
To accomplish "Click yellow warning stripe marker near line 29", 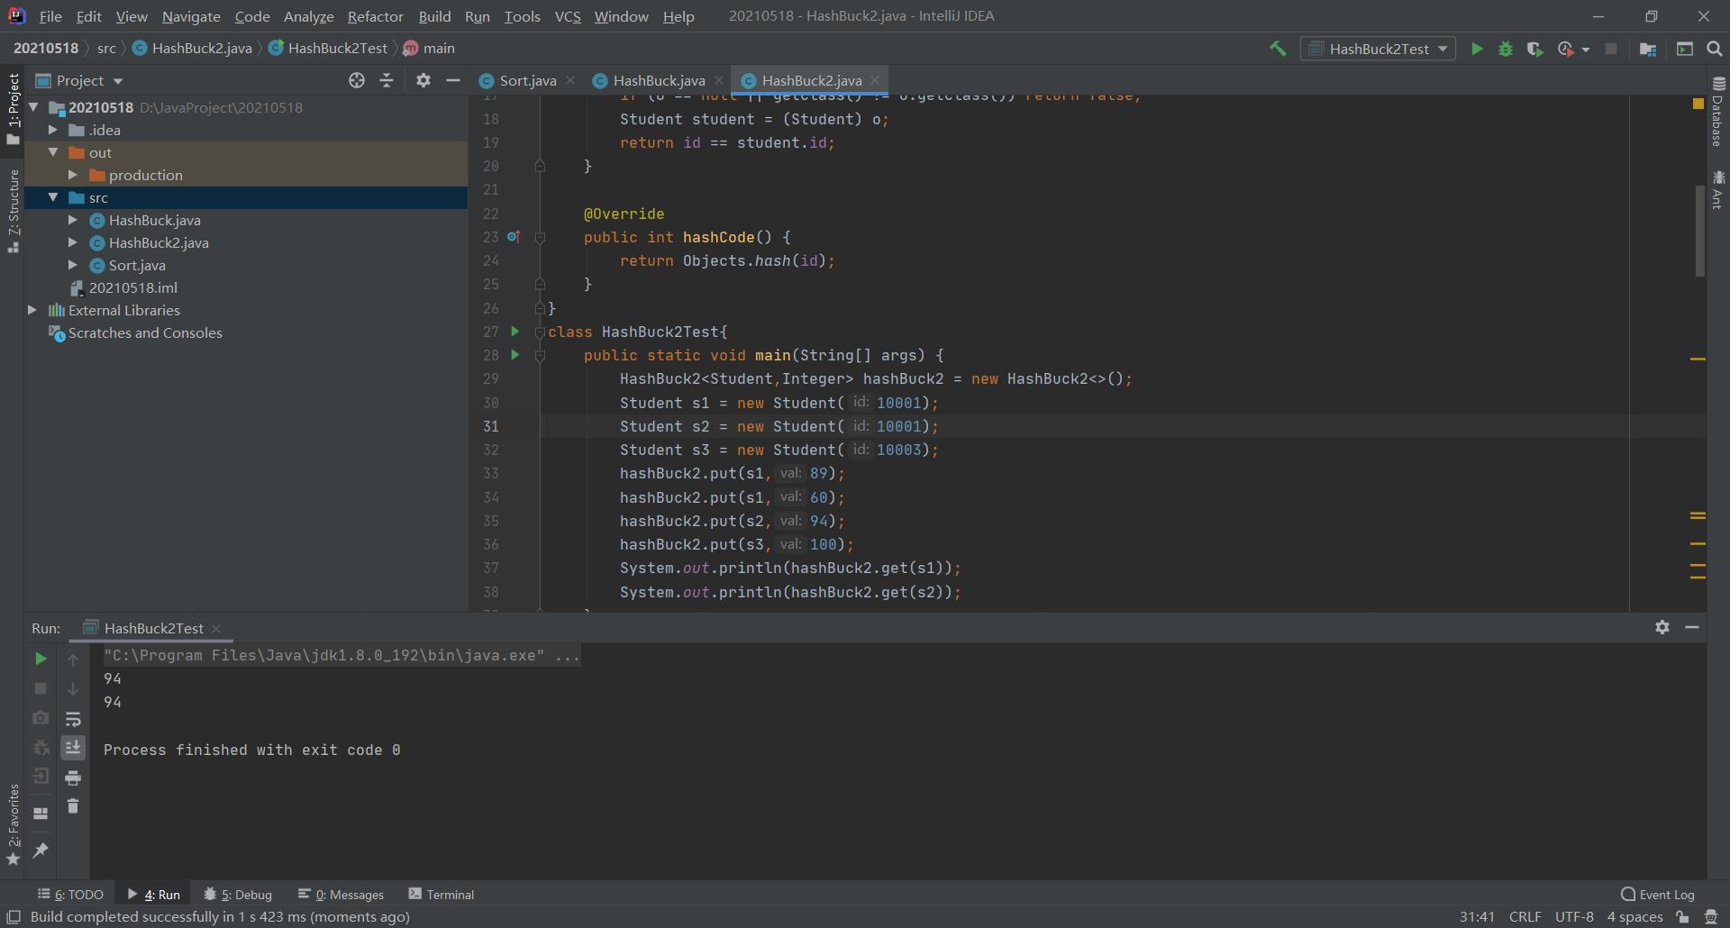I will 1698,359.
